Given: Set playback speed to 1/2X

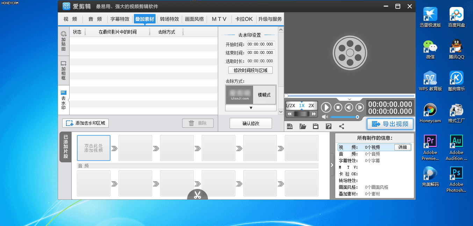Looking at the screenshot, I should pyautogui.click(x=291, y=105).
